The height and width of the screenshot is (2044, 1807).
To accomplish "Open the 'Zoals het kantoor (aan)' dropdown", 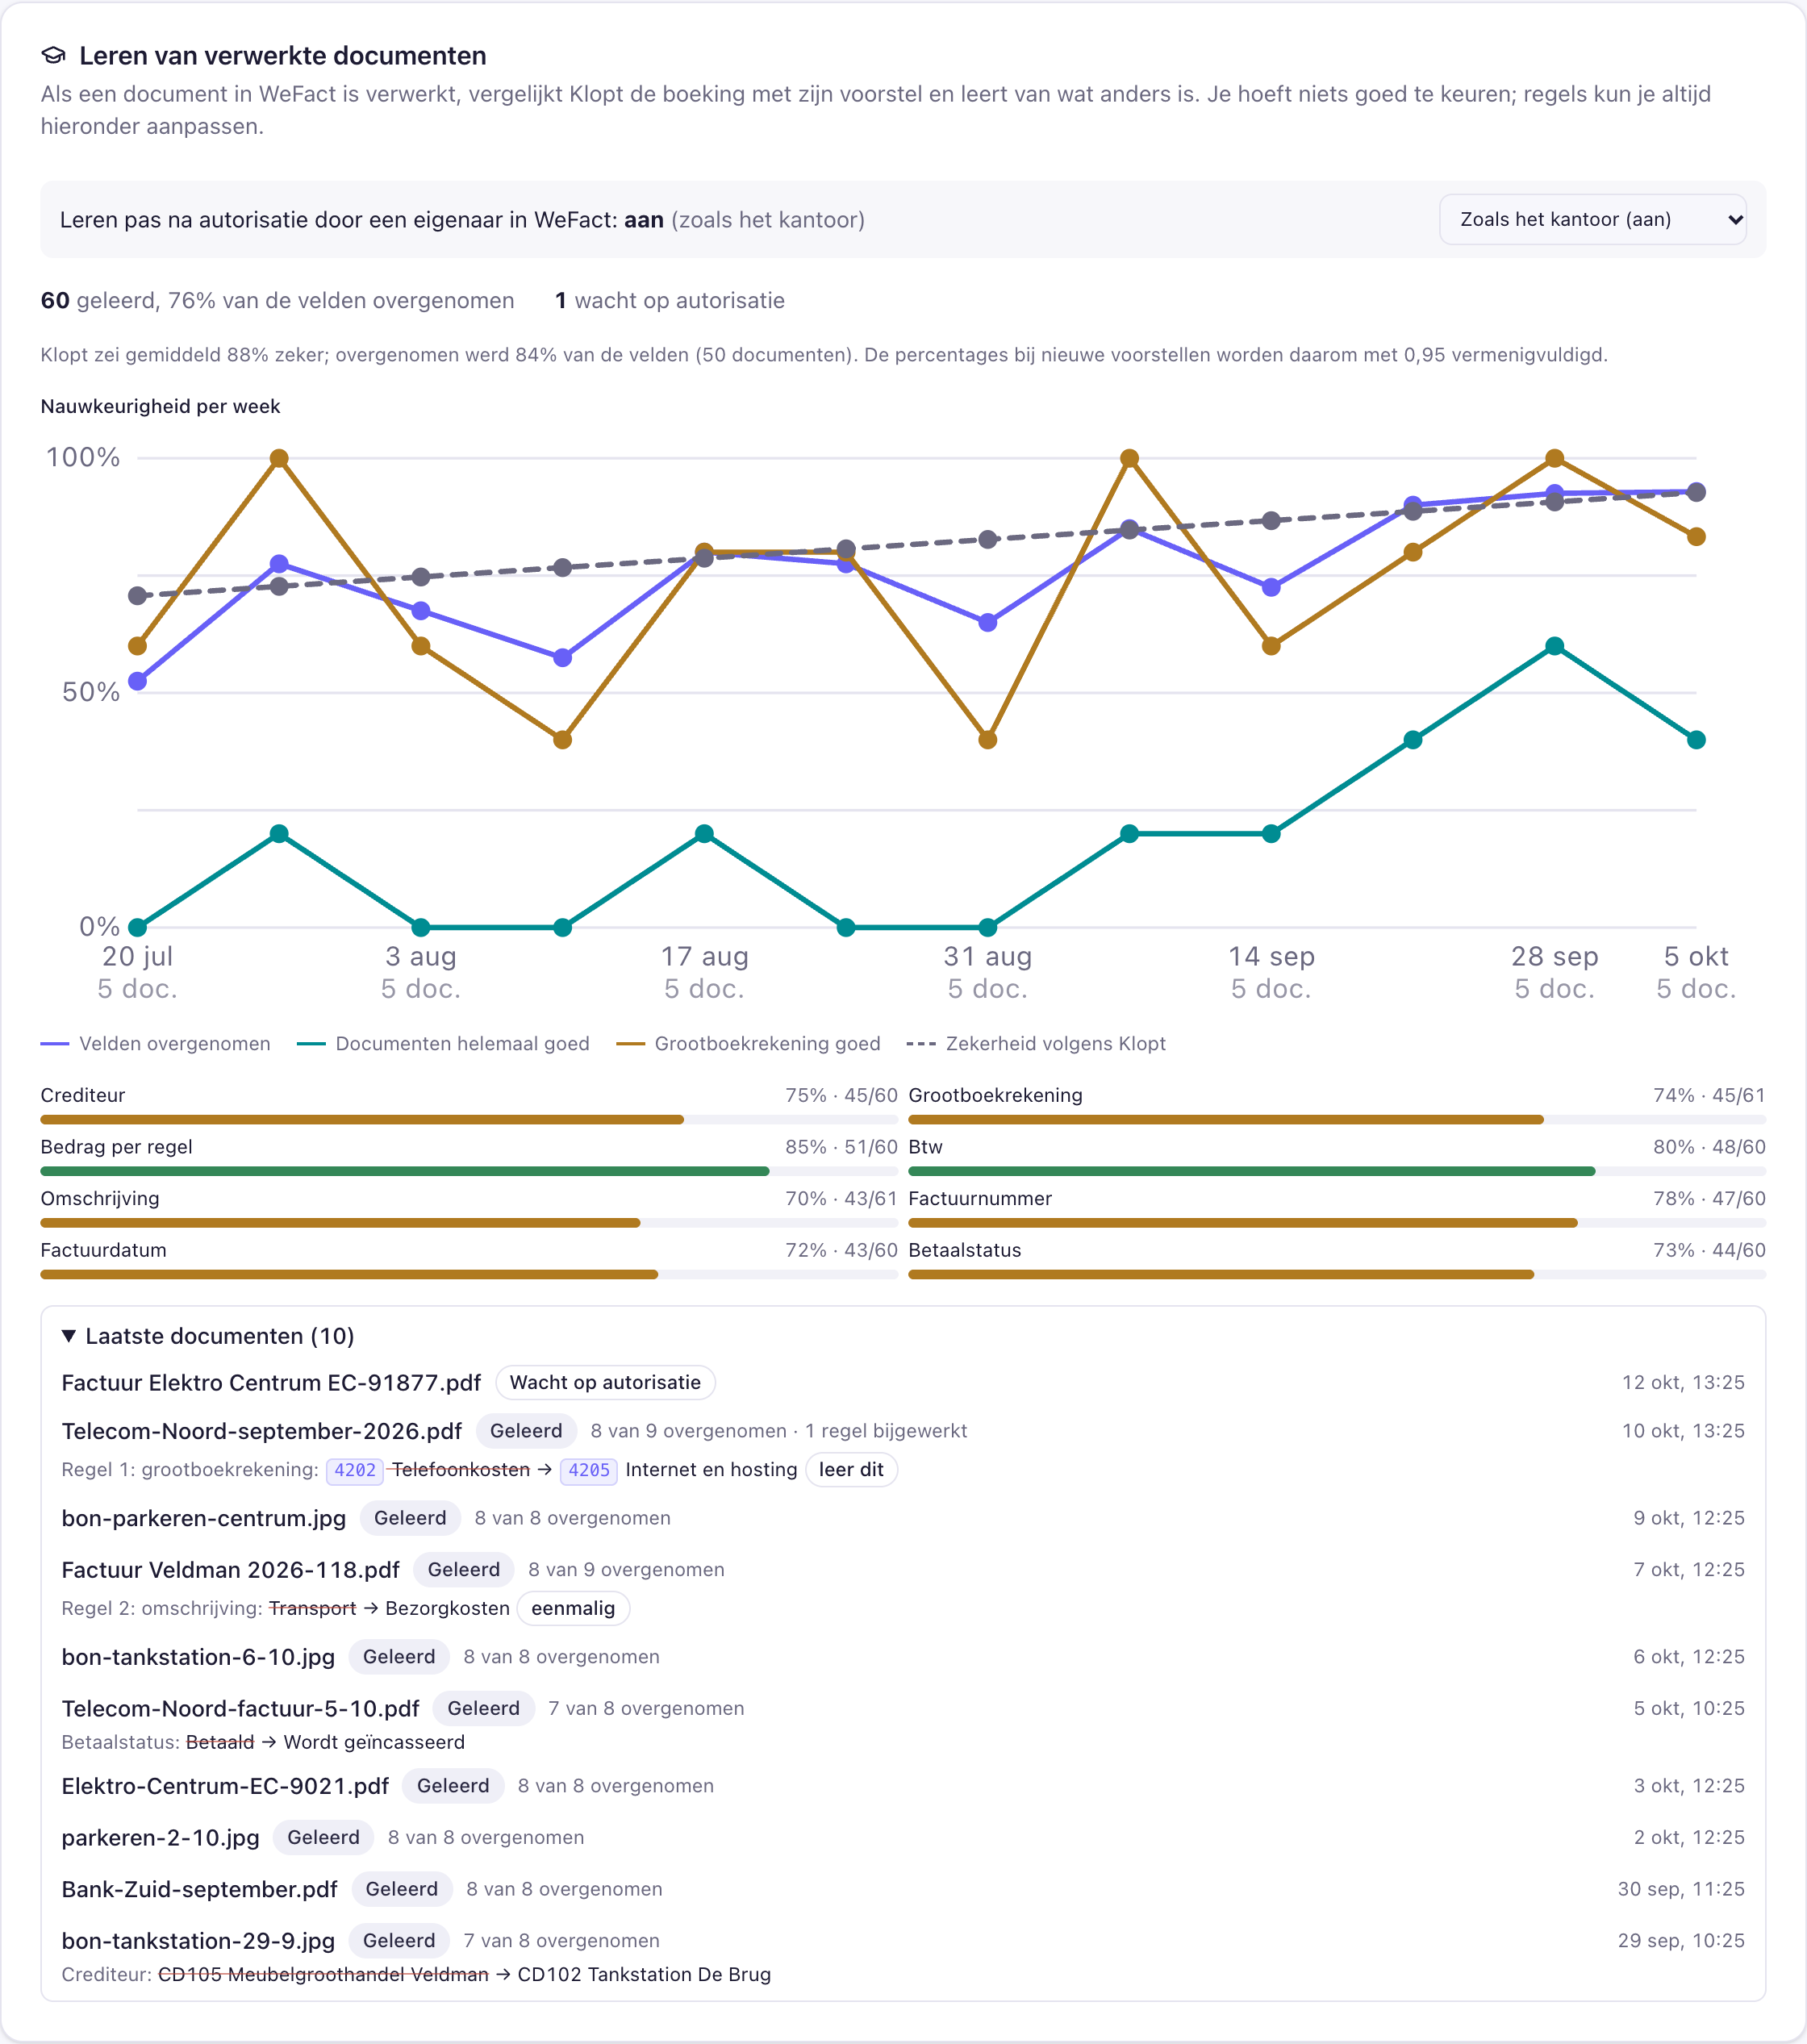I will 1592,219.
